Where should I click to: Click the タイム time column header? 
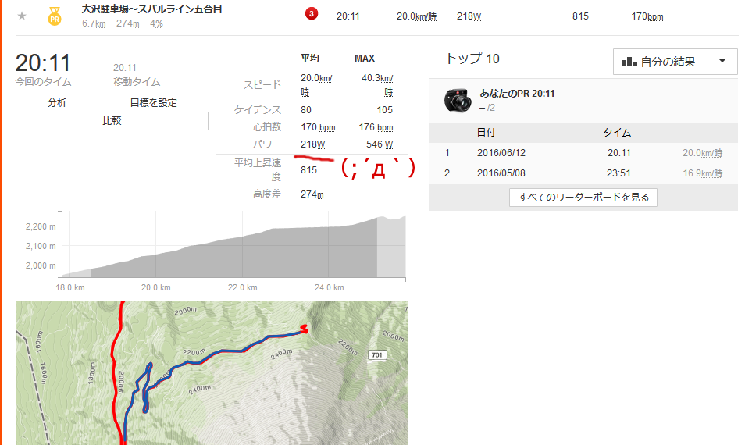pos(617,133)
